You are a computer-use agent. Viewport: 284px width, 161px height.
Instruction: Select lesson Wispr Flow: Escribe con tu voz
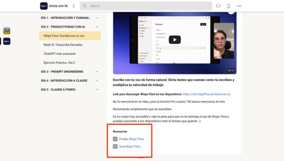click(x=70, y=36)
